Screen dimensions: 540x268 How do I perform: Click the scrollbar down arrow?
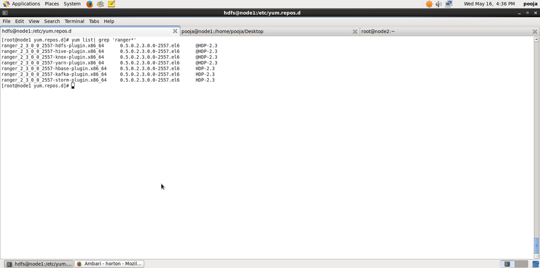[x=537, y=256]
